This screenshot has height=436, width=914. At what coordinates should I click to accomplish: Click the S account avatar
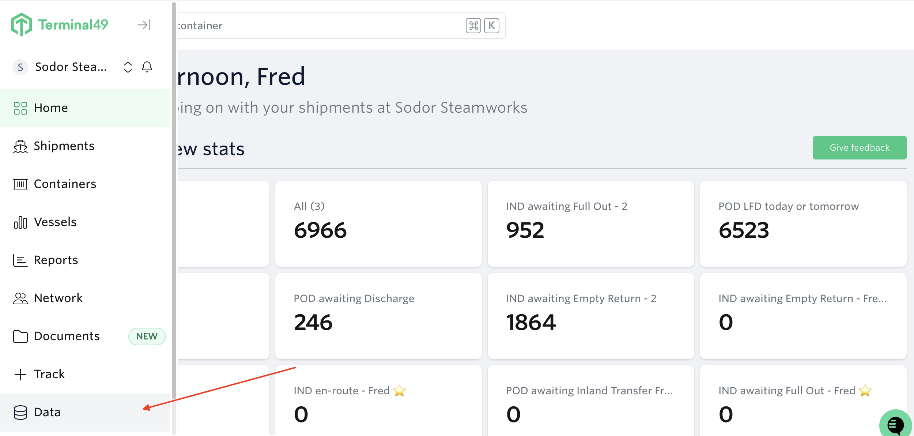coord(20,67)
